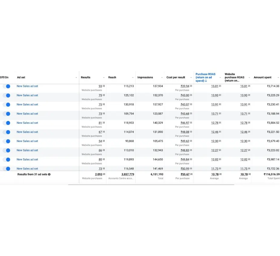The image size is (280, 256).
Task: Open Website purchase ROAS column dropdown arrow
Action: pyautogui.click(x=249, y=77)
